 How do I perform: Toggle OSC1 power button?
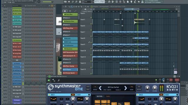(x=49, y=95)
